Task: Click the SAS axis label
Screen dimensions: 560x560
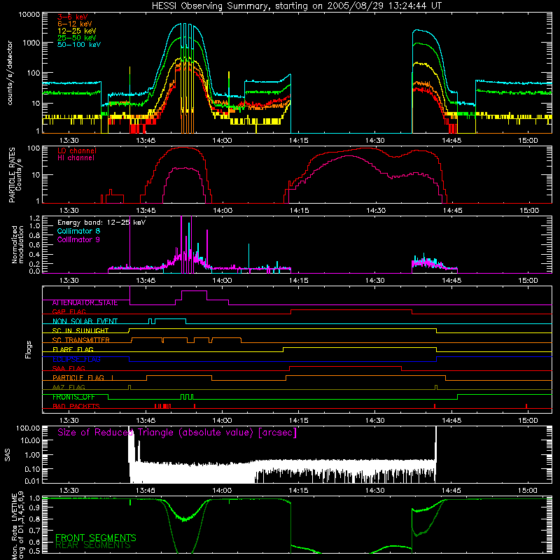Action: click(x=8, y=455)
